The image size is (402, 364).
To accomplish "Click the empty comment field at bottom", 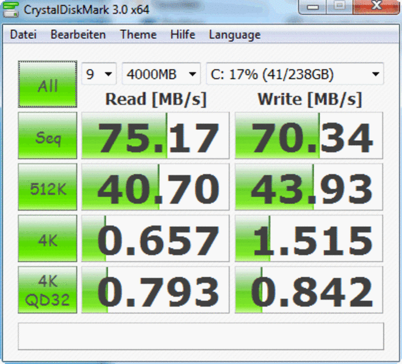I will [201, 336].
